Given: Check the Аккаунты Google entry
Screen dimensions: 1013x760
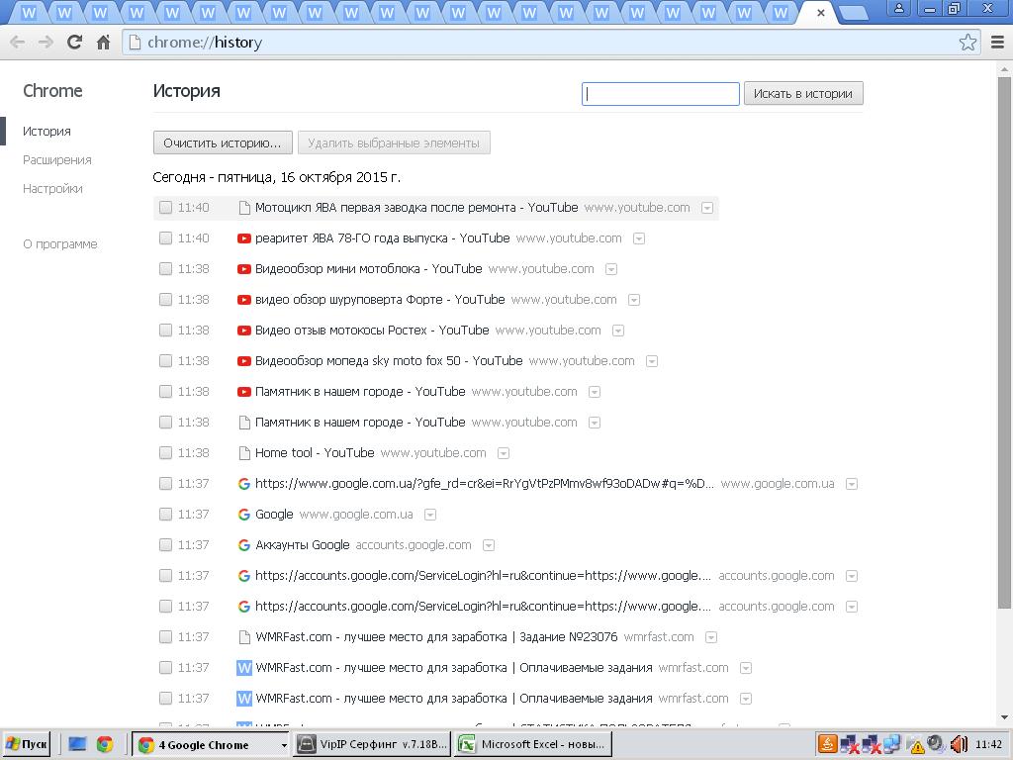Looking at the screenshot, I should [165, 545].
